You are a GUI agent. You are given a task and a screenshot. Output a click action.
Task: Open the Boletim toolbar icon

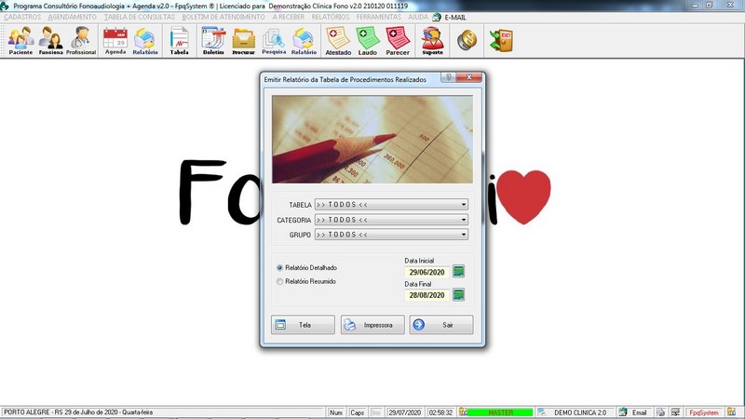(213, 40)
